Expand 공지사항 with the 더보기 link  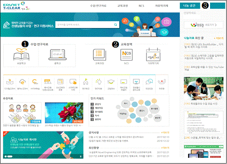[x=165, y=133]
